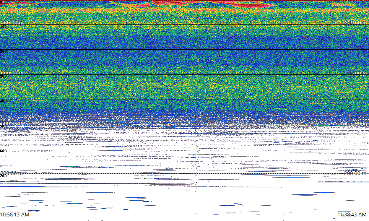Viewport: 369px width, 221px height.
Task: Select the 100 depth grid label
Action: pos(3,27)
